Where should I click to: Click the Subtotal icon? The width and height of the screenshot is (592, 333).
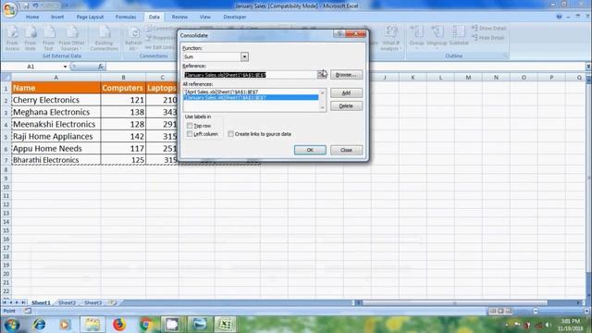click(459, 36)
